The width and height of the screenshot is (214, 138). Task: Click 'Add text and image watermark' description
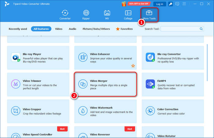[111, 114]
